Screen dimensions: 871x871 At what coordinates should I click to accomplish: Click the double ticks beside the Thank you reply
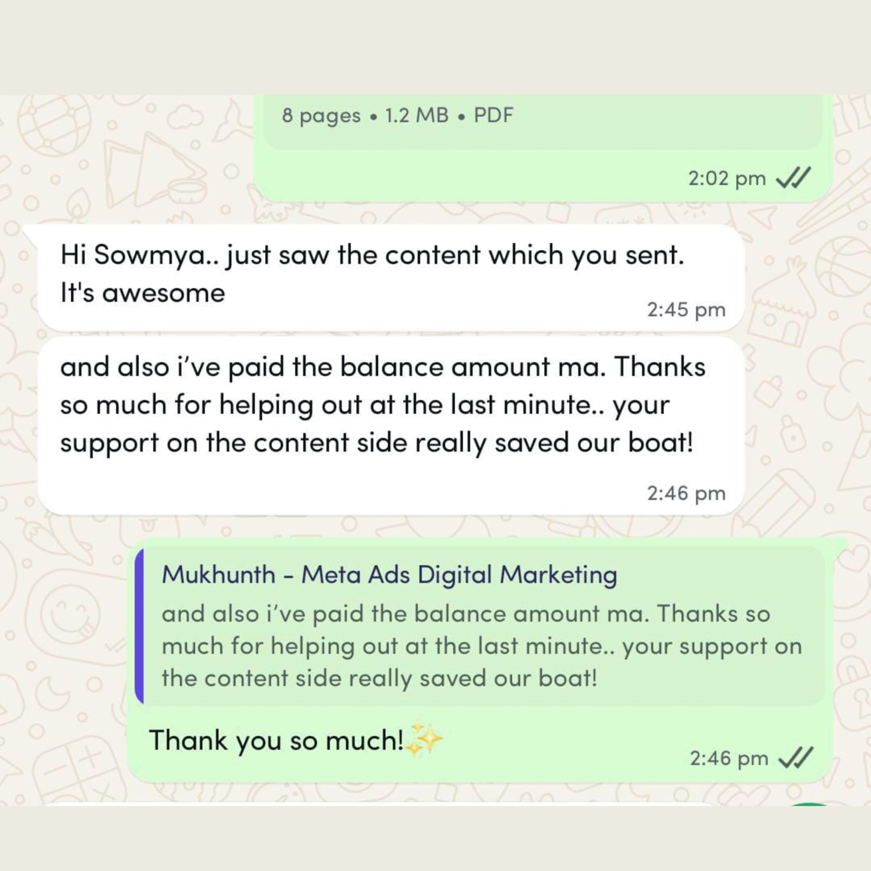(796, 758)
